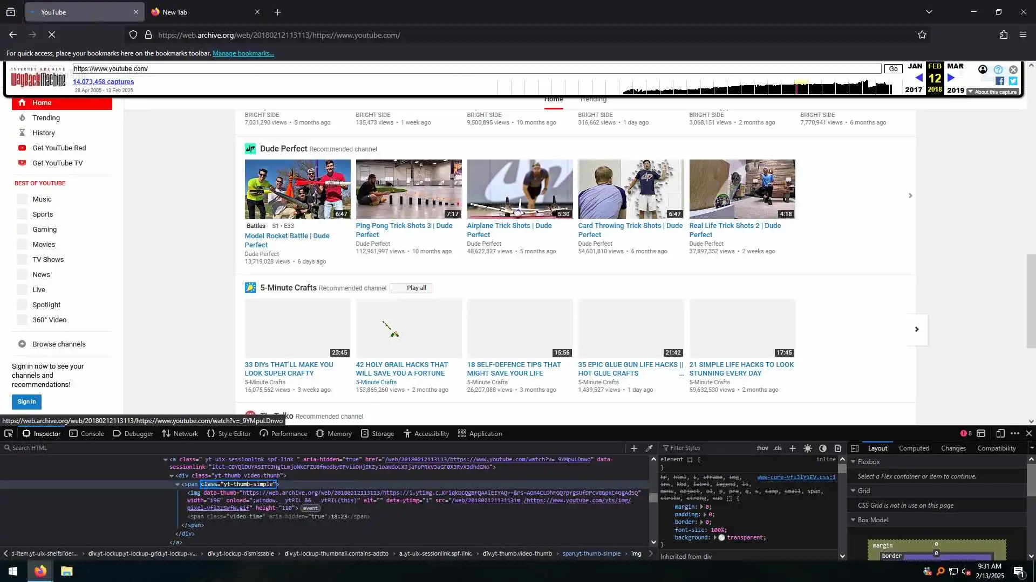Open Responsive Design Mode icon

(1000, 434)
